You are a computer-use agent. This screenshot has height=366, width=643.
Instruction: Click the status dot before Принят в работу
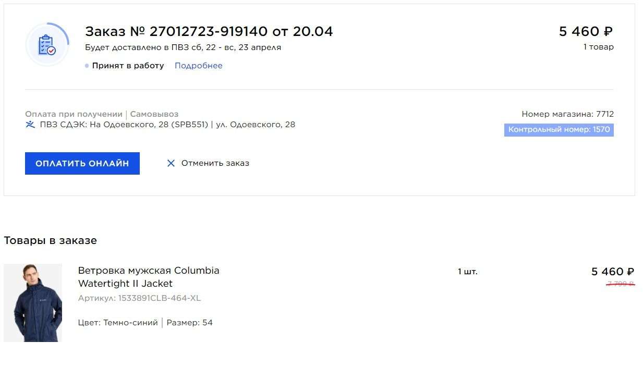tap(87, 66)
